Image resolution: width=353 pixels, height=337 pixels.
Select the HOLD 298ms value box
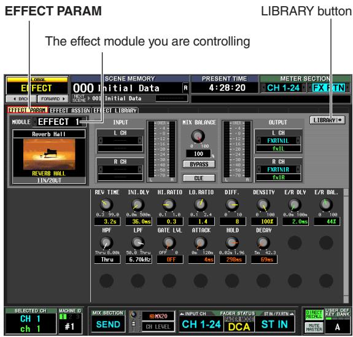pyautogui.click(x=233, y=260)
